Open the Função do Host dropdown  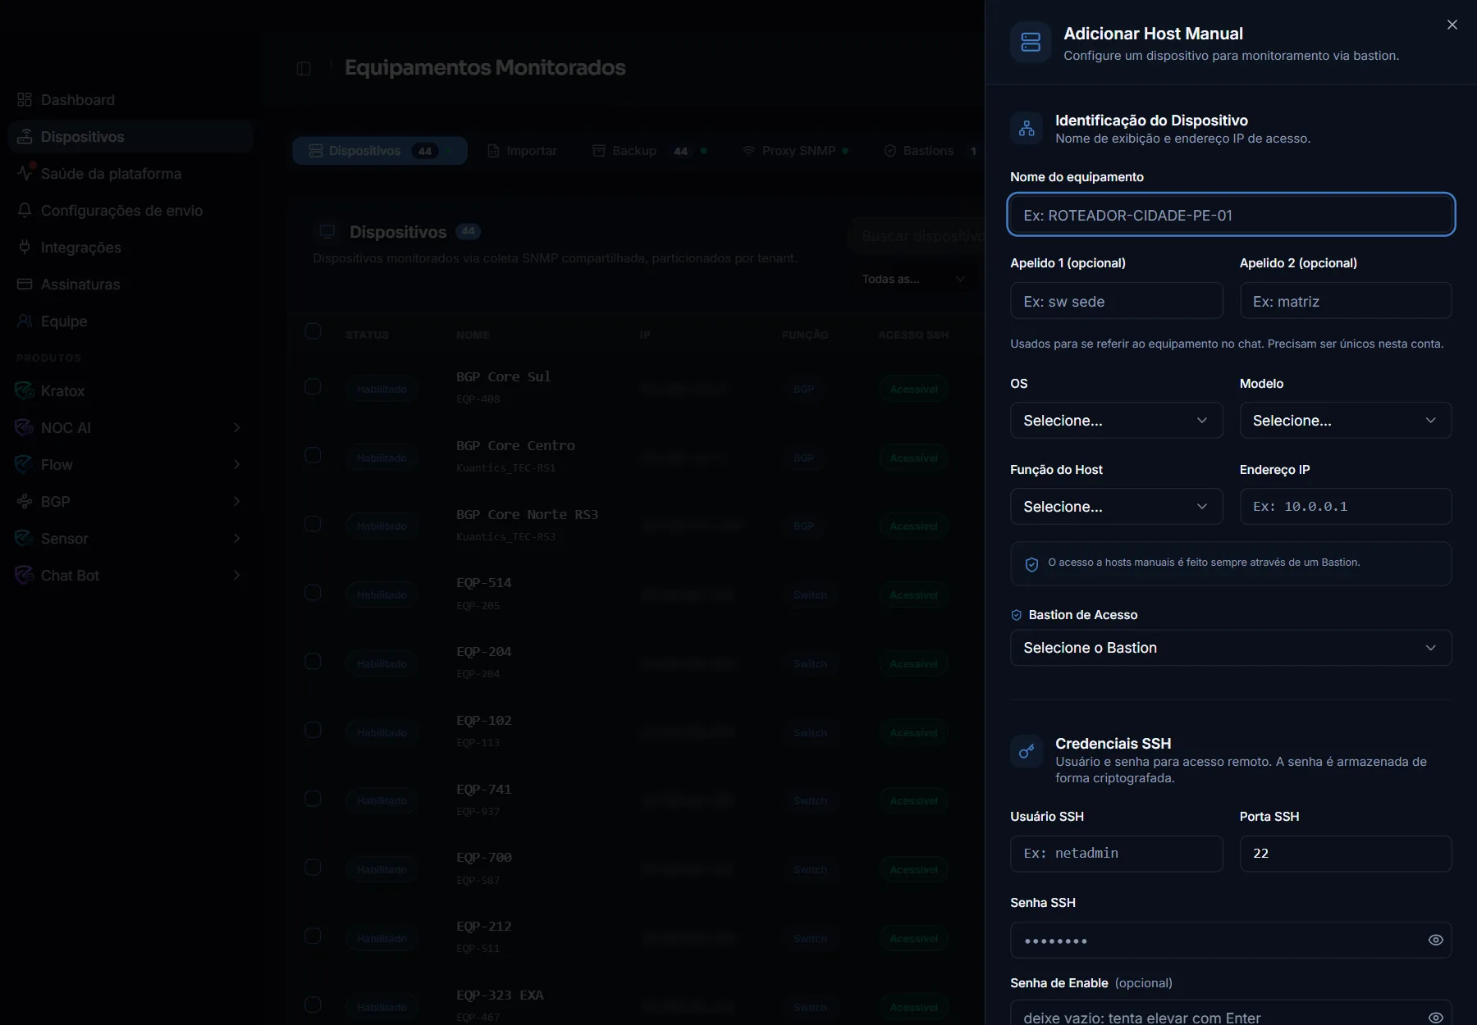tap(1116, 506)
